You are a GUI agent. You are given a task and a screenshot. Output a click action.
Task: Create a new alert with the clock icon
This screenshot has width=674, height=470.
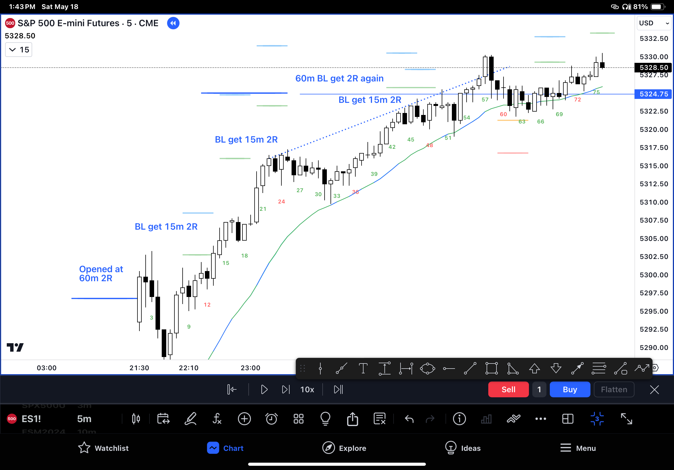[272, 419]
